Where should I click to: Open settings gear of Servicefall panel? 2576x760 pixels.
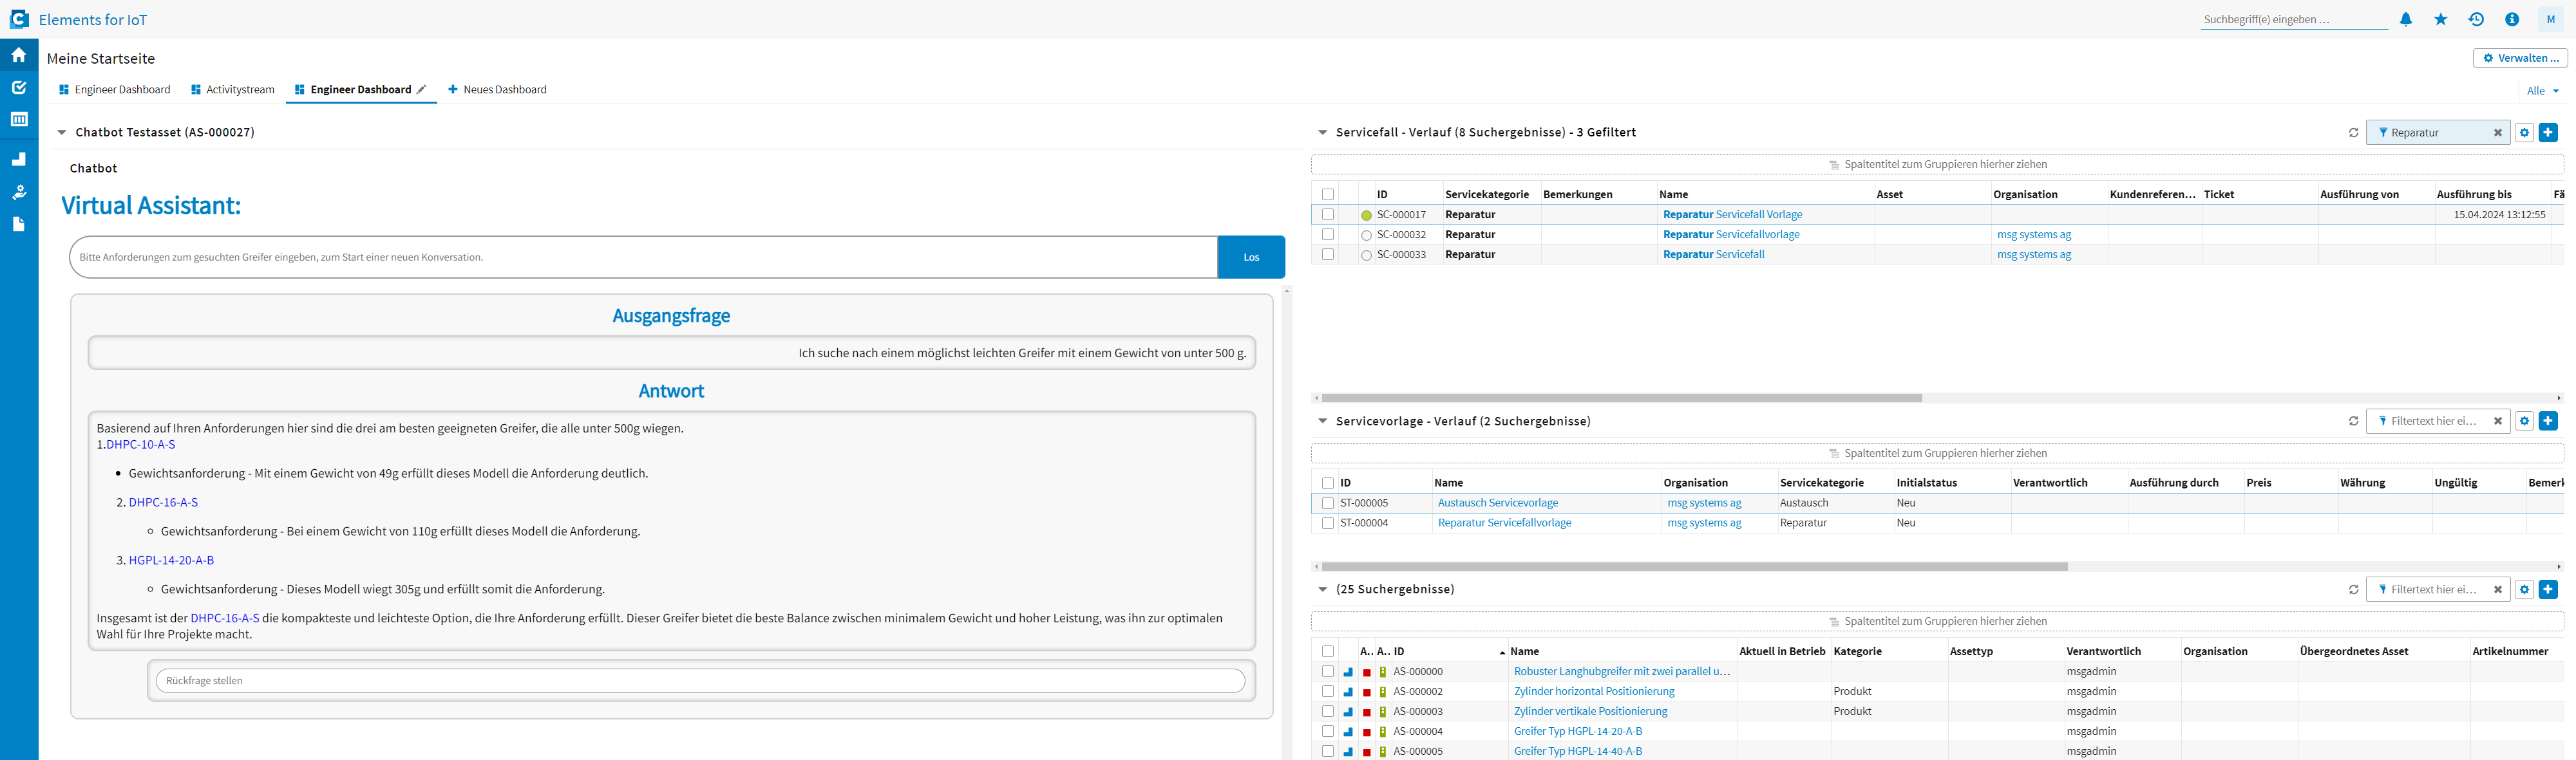(2524, 133)
